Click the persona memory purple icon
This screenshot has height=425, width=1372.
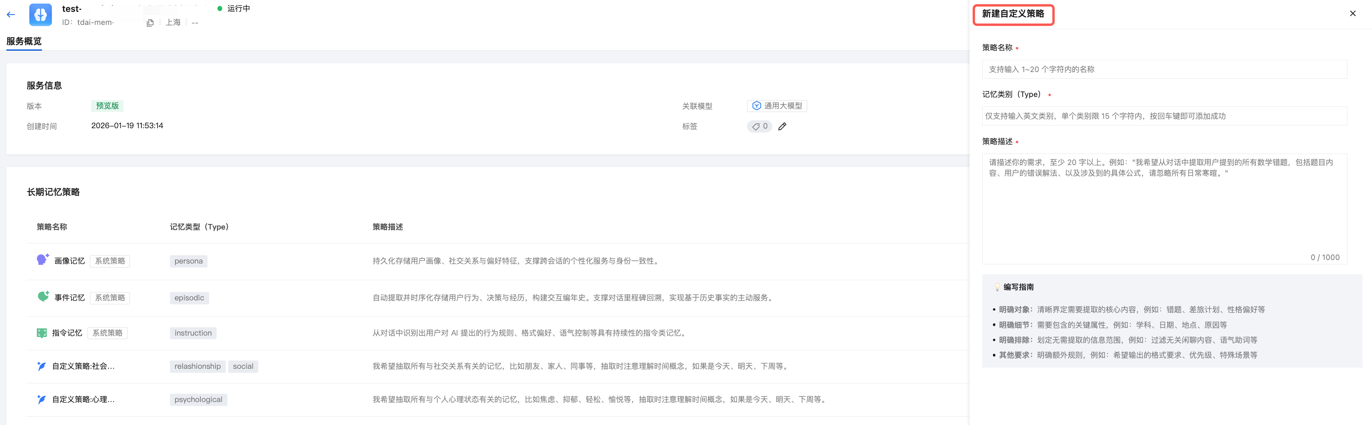tap(42, 260)
